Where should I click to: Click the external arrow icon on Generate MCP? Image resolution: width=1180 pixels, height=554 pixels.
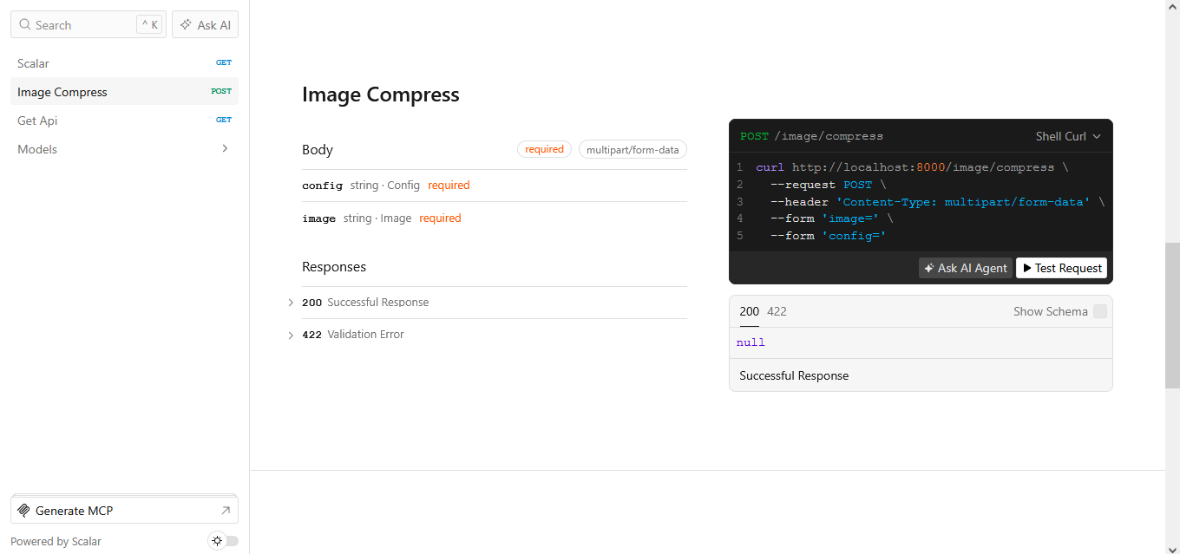click(x=226, y=511)
